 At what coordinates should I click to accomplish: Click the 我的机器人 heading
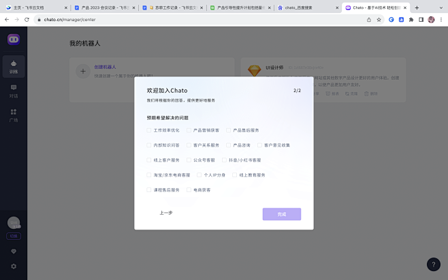coord(85,44)
